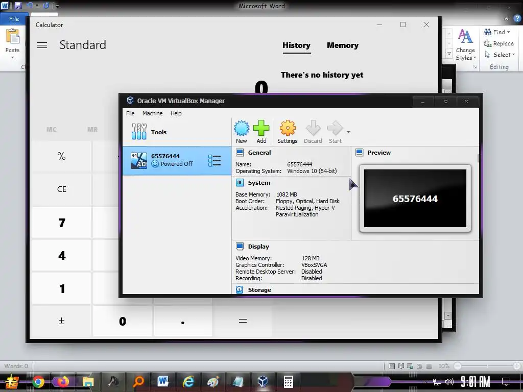Open the list menu icon beside VM 65576444

215,160
